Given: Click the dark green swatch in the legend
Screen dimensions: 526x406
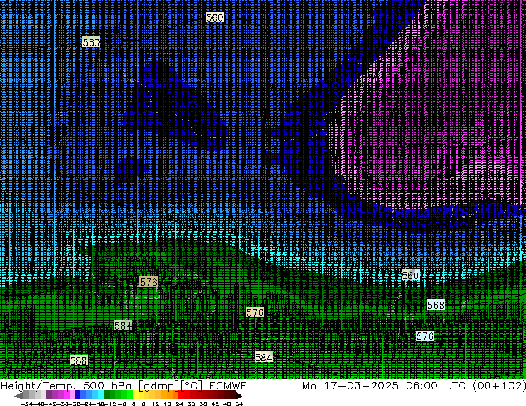Looking at the screenshot, I should click(x=107, y=394).
